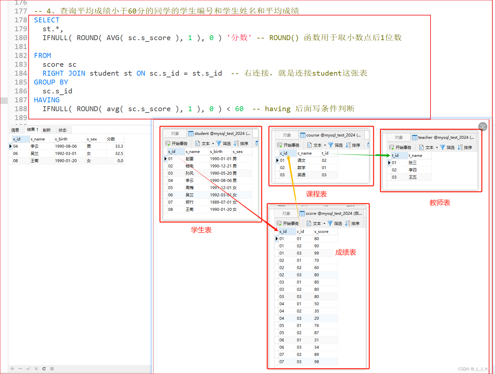Select 对象 tab in teacher window
Viewport: 495px width, 374px height.
(399, 137)
